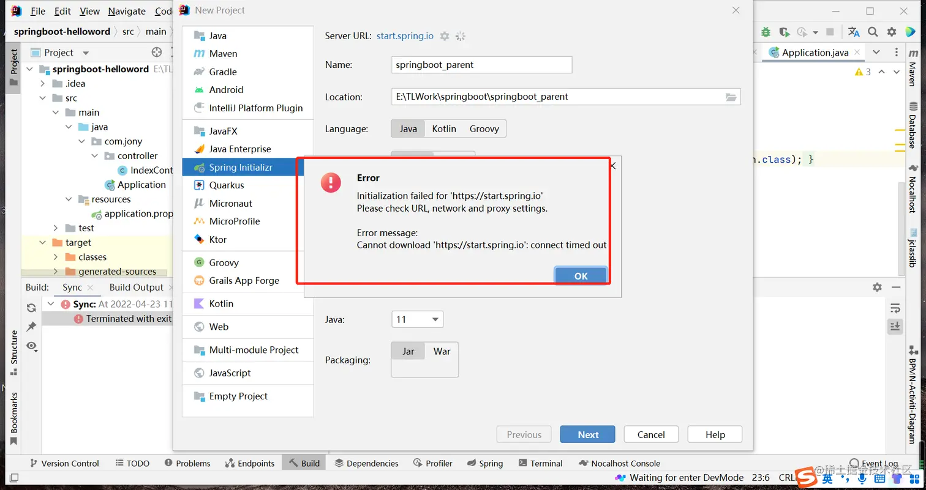Expand the .idea folder

pos(43,84)
